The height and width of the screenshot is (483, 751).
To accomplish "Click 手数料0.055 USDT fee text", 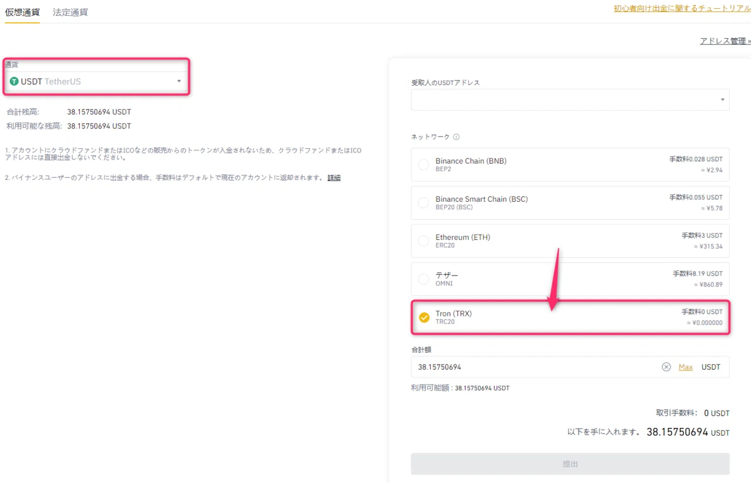I will (x=696, y=198).
